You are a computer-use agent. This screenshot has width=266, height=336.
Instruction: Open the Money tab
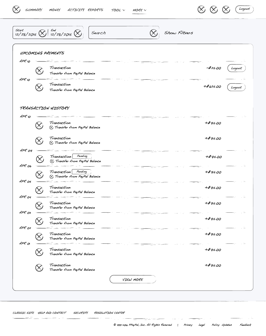click(x=55, y=10)
